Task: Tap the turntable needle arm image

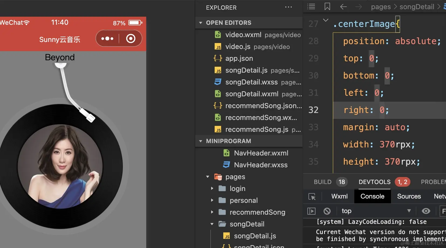Action: (x=75, y=92)
